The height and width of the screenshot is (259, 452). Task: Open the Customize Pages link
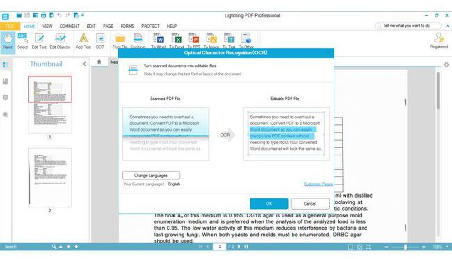pyautogui.click(x=318, y=184)
